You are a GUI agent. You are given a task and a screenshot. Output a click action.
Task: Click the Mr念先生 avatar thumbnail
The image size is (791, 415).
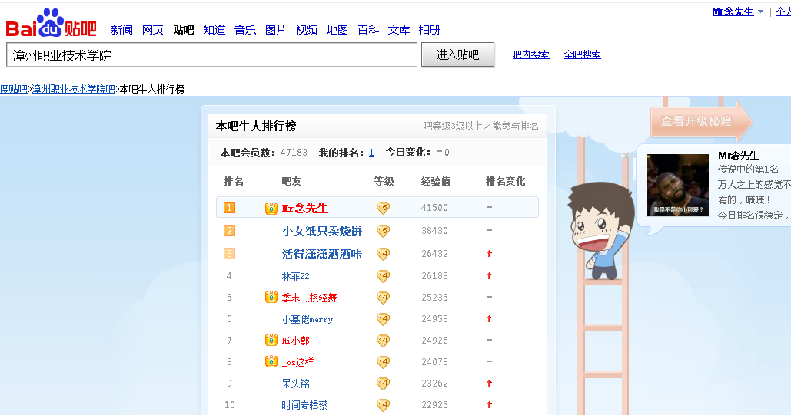point(678,184)
